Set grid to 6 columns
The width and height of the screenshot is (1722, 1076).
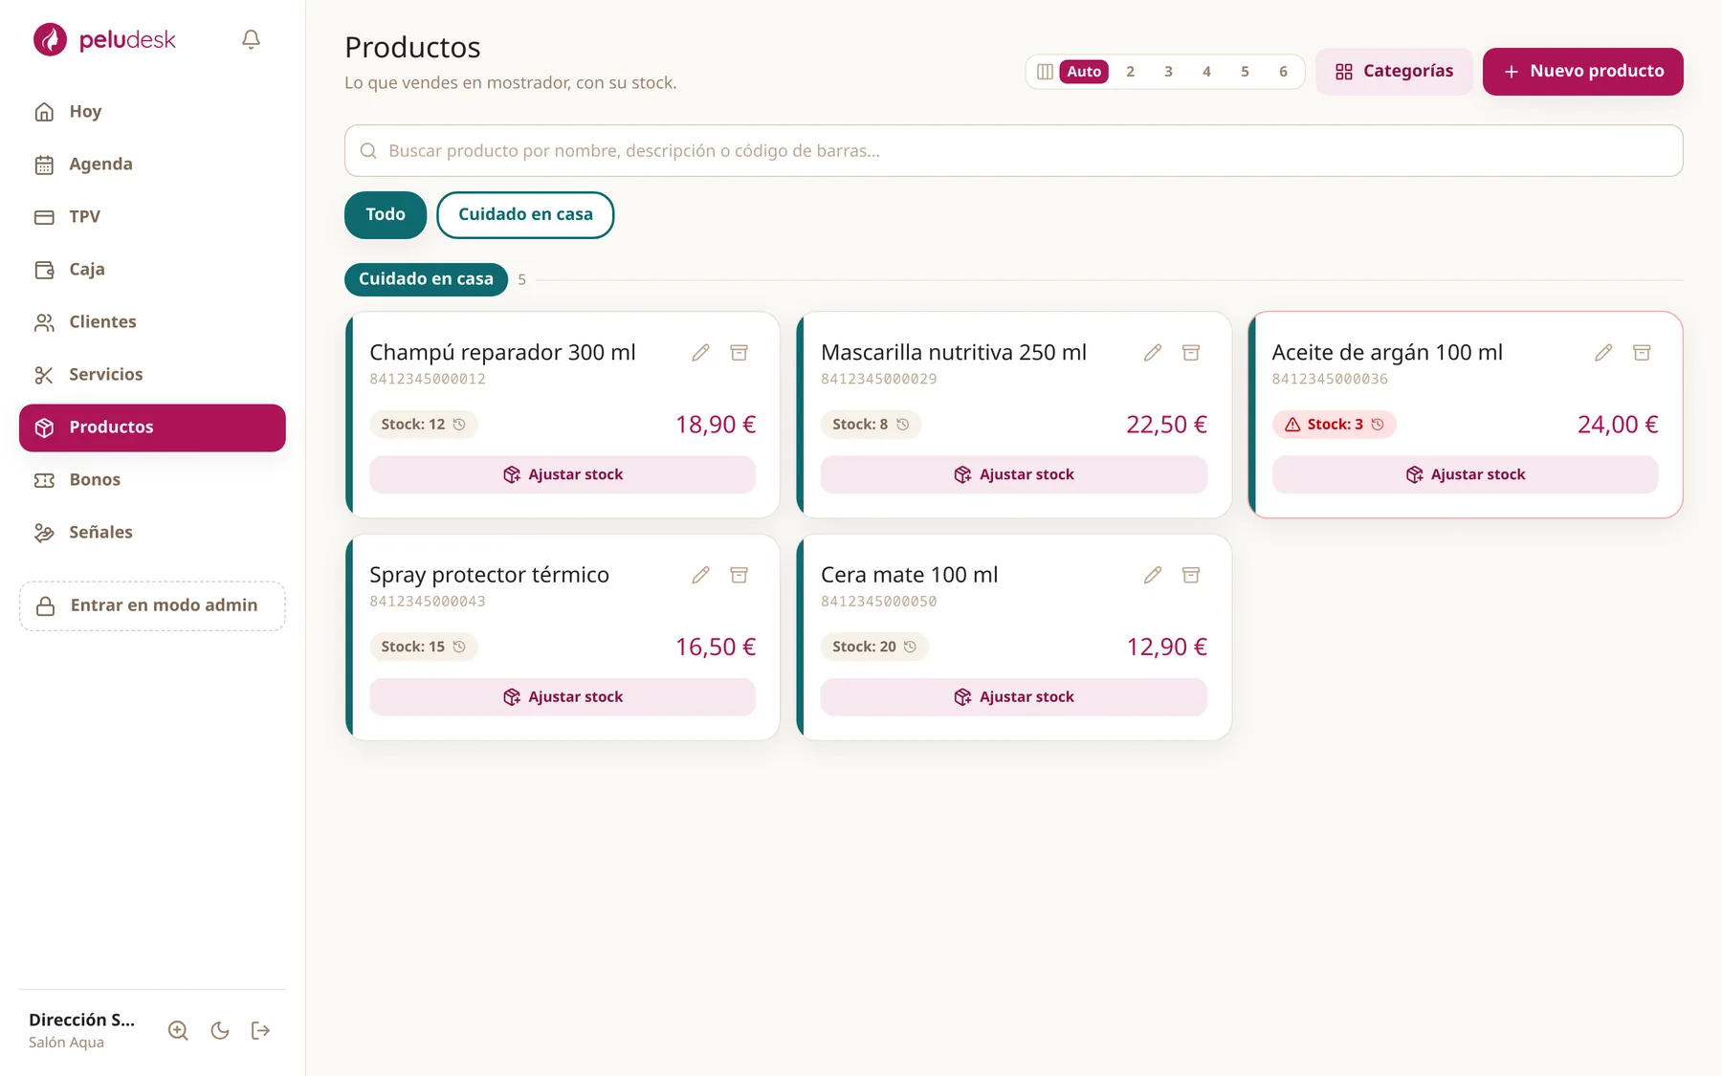(x=1283, y=72)
